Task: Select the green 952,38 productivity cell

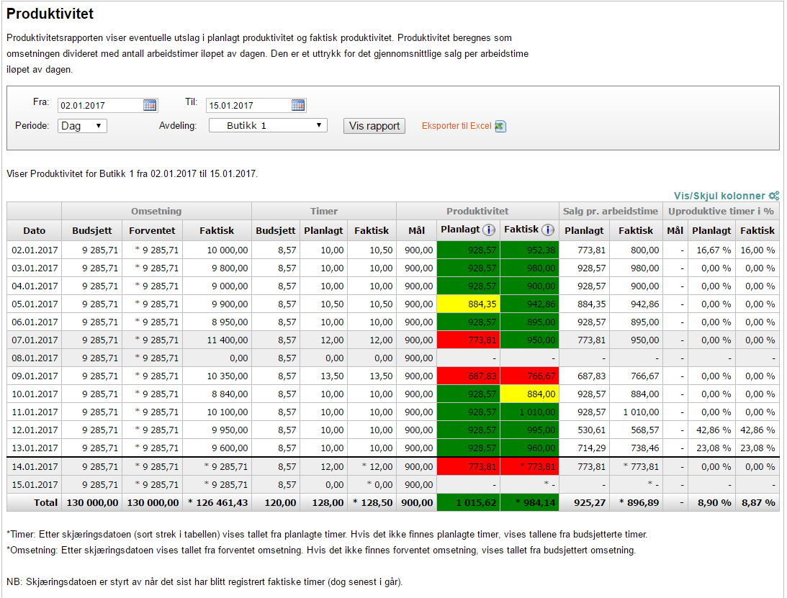Action: [x=529, y=250]
